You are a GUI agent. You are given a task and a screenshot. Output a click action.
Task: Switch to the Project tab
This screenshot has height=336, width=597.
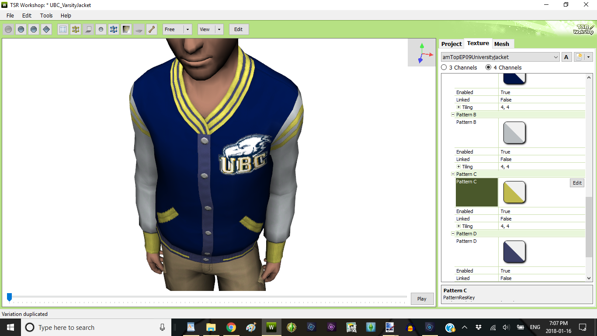click(451, 44)
